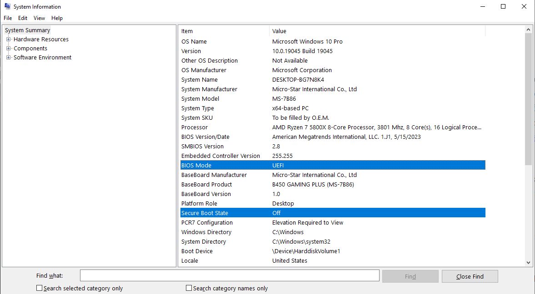Screen dimensions: 535x294
Task: Select the highlighted Secure Boot State row
Action: (333, 213)
